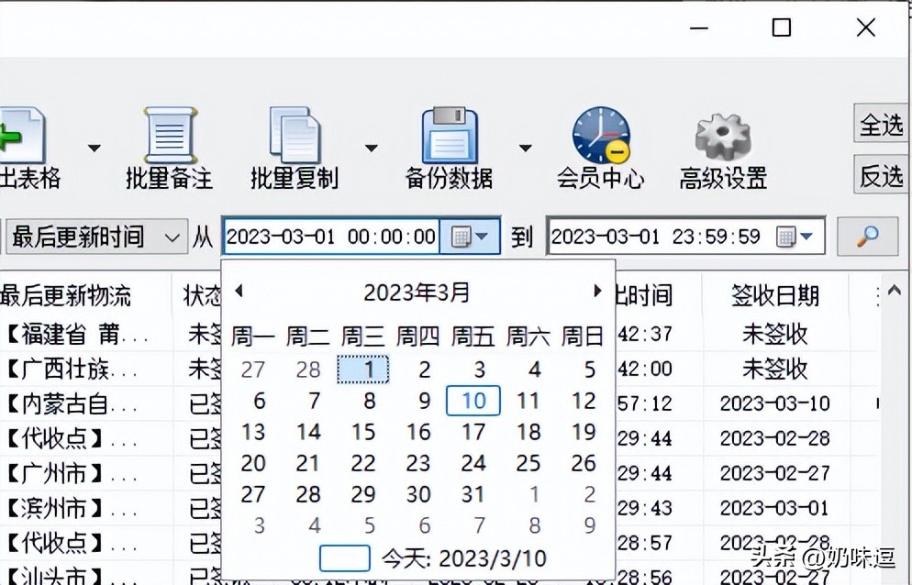Expand the 最后更新时间 filter dropdown

[172, 237]
